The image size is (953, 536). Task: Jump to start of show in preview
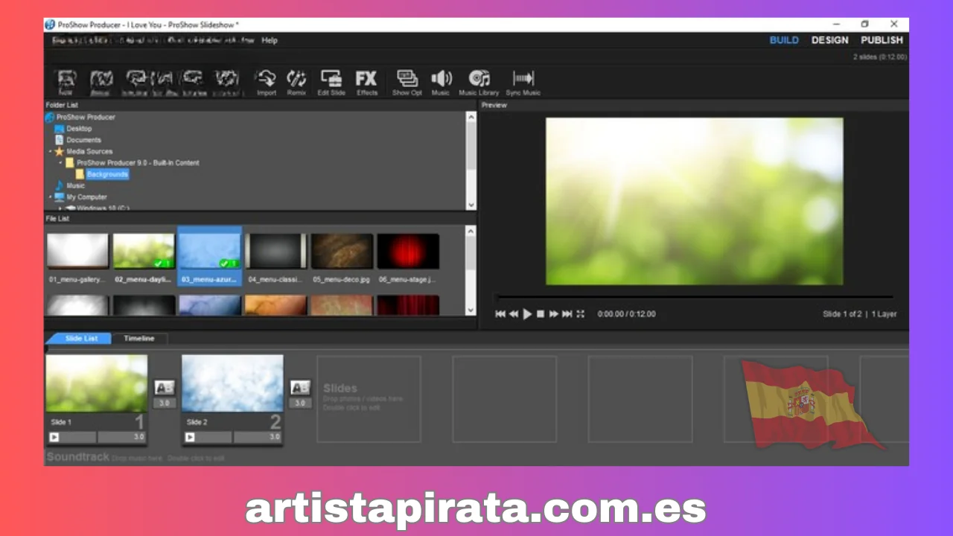point(500,314)
